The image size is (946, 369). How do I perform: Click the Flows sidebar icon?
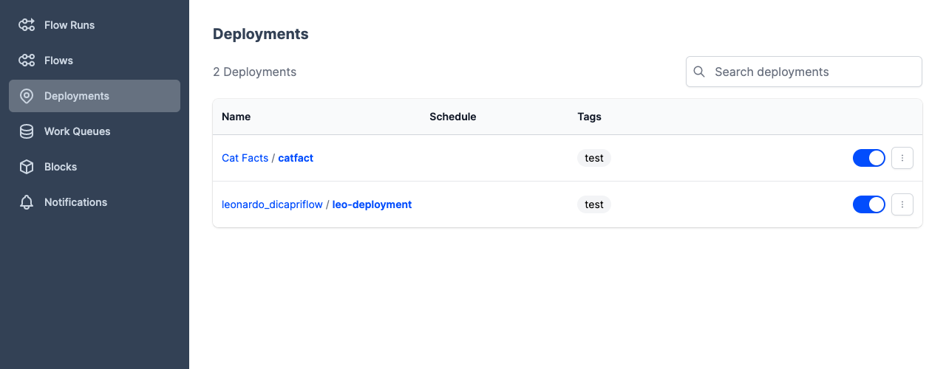coord(27,61)
